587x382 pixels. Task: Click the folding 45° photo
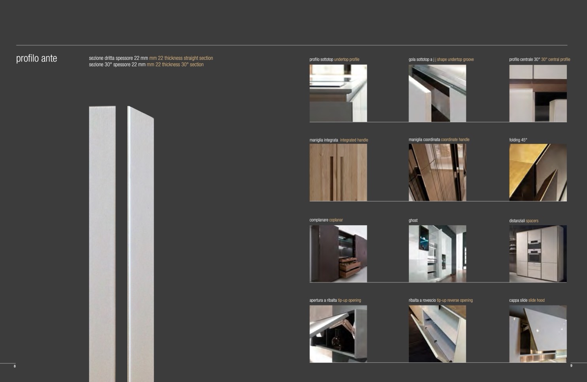pyautogui.click(x=538, y=172)
